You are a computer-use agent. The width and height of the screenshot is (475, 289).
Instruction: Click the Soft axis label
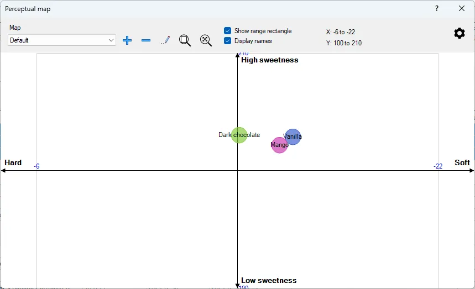462,162
